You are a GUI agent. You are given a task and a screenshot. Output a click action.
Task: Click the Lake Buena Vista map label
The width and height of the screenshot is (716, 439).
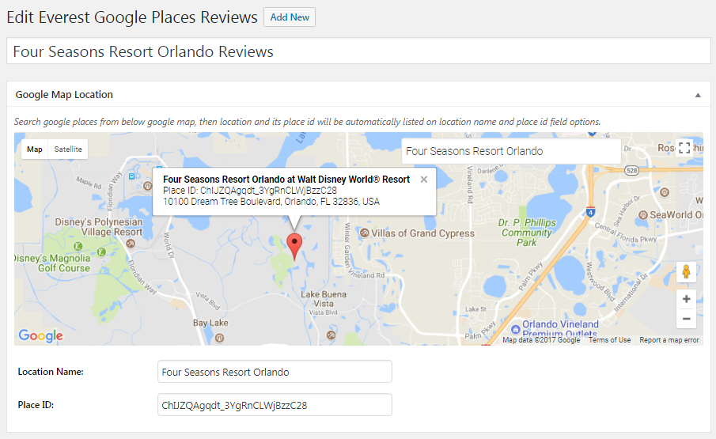coord(324,299)
